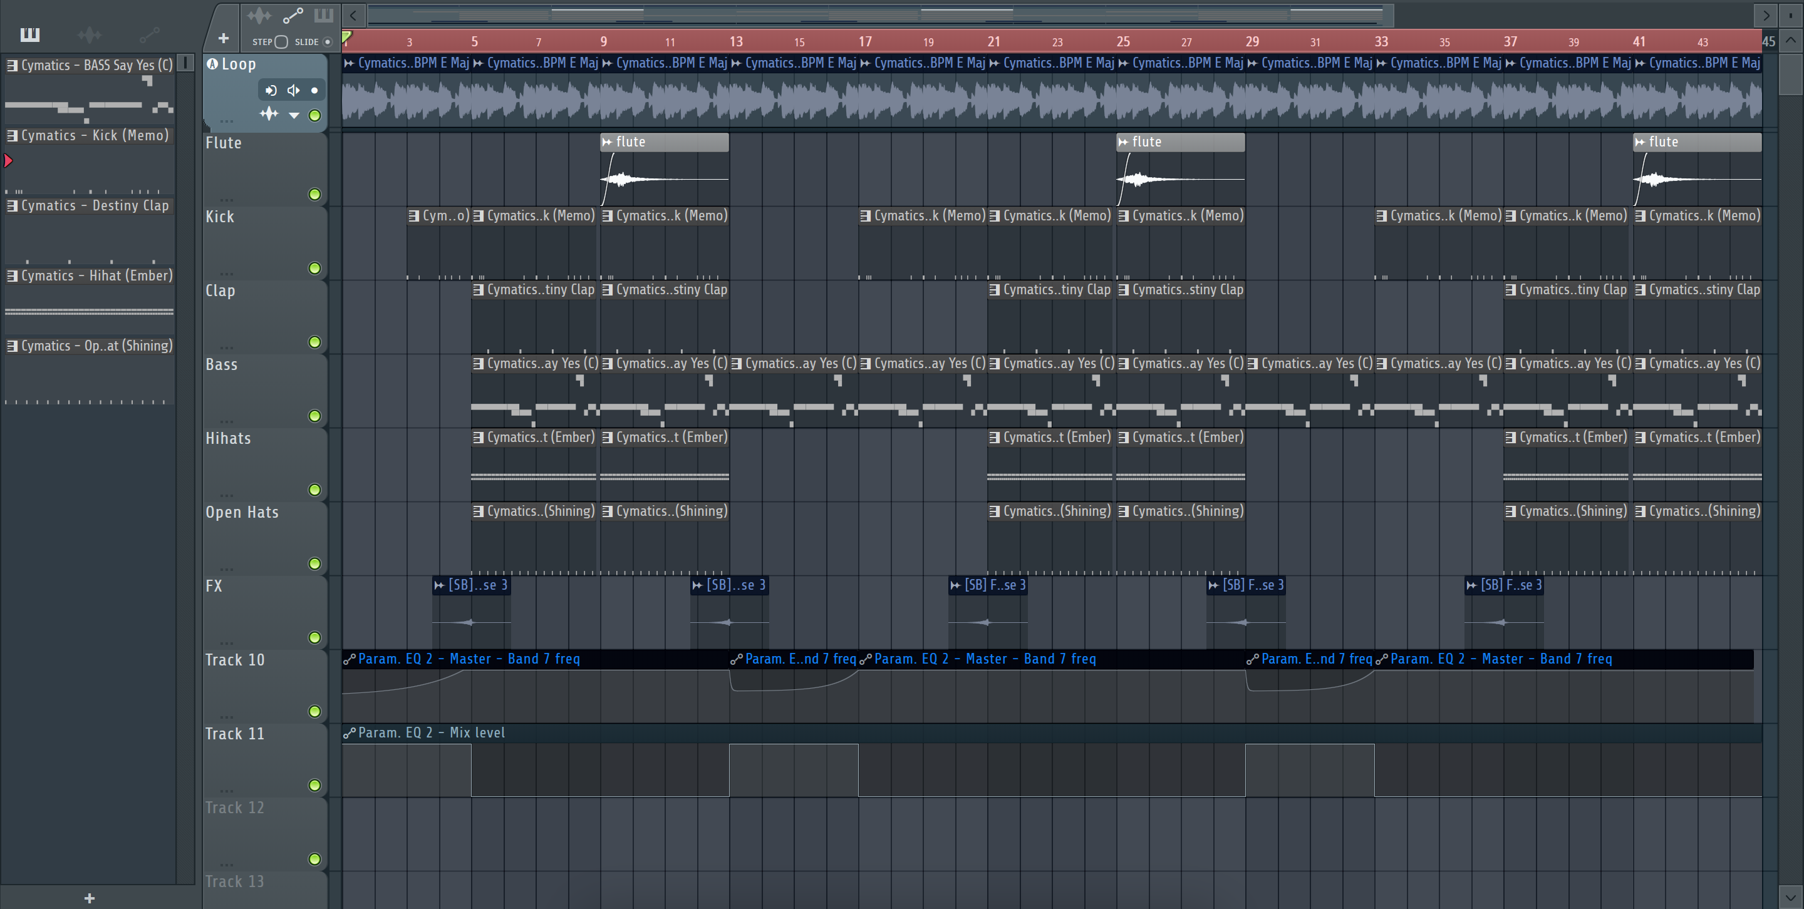Show automation clips in the picker panel
The image size is (1804, 909).
coord(149,34)
